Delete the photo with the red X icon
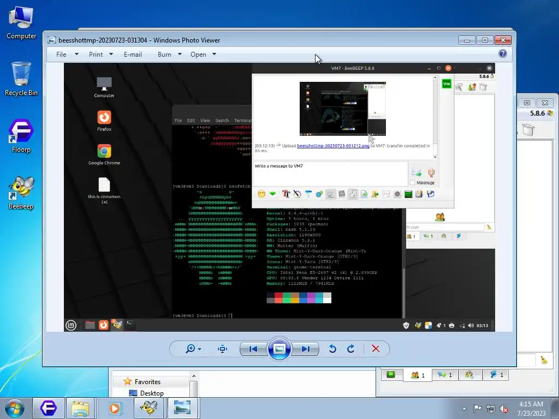 376,349
